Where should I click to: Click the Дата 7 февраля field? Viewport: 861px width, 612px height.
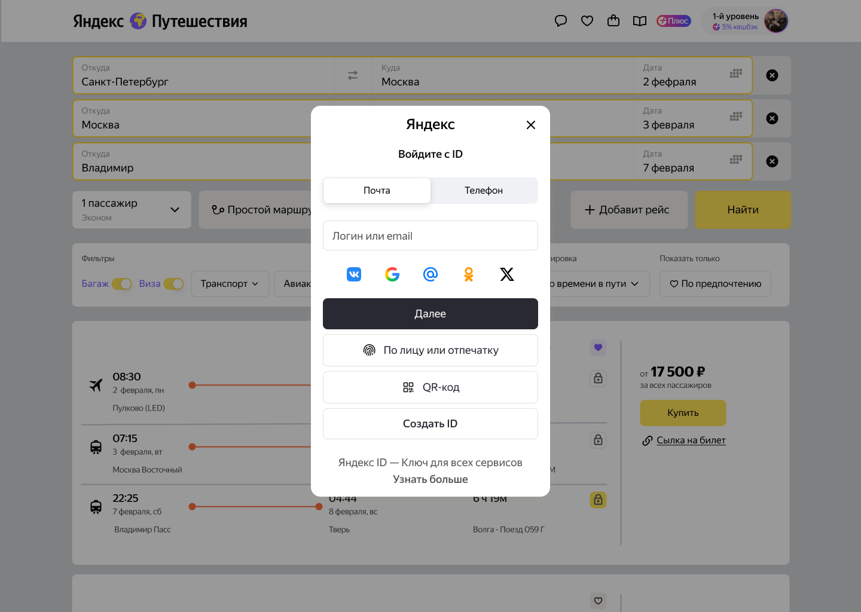[692, 161]
